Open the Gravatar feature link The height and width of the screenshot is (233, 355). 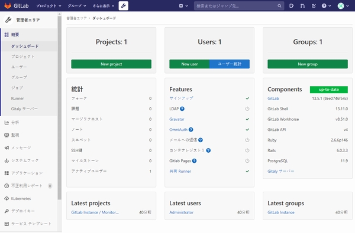177,119
